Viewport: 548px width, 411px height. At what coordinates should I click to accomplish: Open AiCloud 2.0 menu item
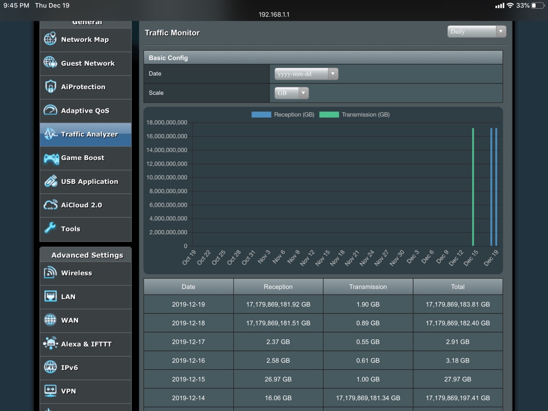pyautogui.click(x=86, y=205)
